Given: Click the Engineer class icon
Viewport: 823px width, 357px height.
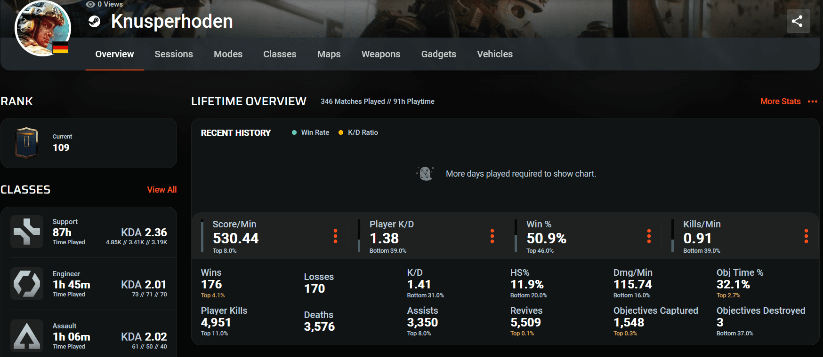Looking at the screenshot, I should tap(27, 284).
